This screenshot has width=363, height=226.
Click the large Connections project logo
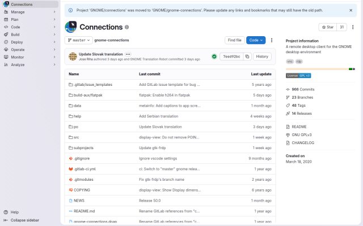pyautogui.click(x=70, y=27)
